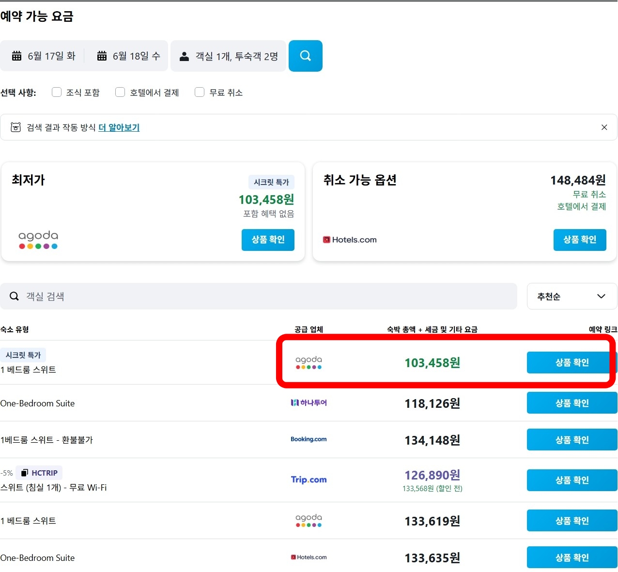Viewport: 618px width, 572px height.
Task: Enable the 무료 취소 filter
Action: coord(200,92)
